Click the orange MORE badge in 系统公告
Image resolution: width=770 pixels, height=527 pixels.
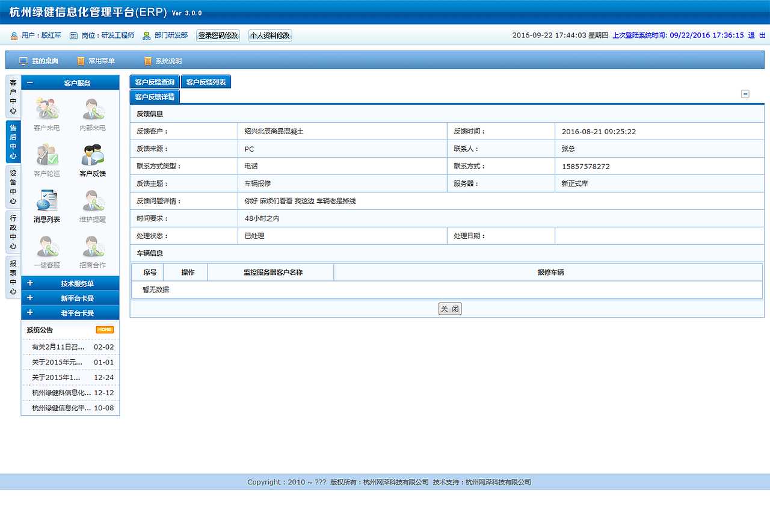[105, 330]
